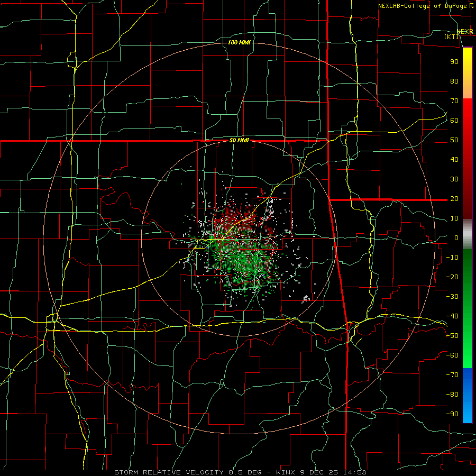Click the positive 70 knots scale label

pyautogui.click(x=454, y=101)
